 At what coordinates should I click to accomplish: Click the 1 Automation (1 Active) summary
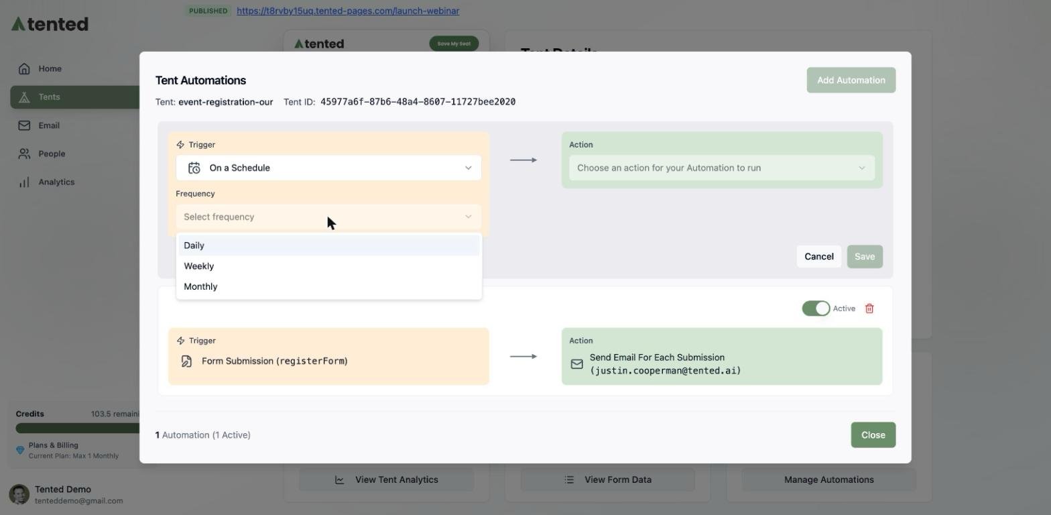pyautogui.click(x=203, y=435)
